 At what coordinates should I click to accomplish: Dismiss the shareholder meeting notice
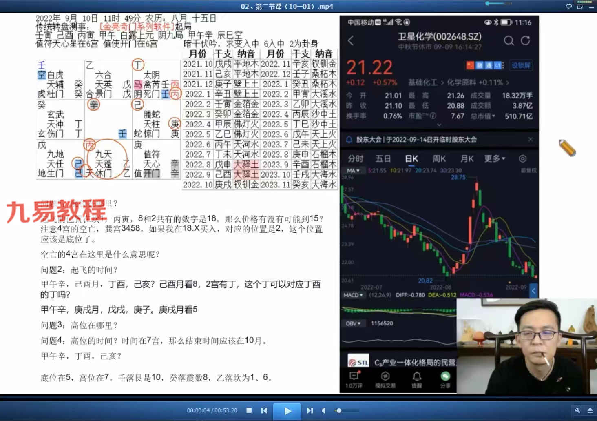(531, 139)
